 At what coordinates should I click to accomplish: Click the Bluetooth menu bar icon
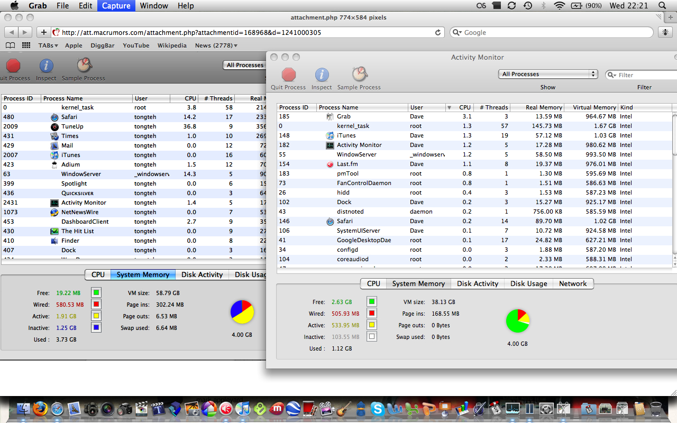point(544,6)
